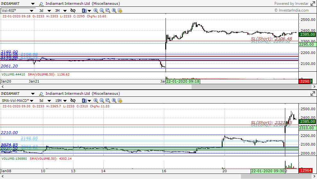Image resolution: width=317 pixels, height=179 pixels.
Task: Click the top chart horizontal scrollbar thumb
Action: 252,87
